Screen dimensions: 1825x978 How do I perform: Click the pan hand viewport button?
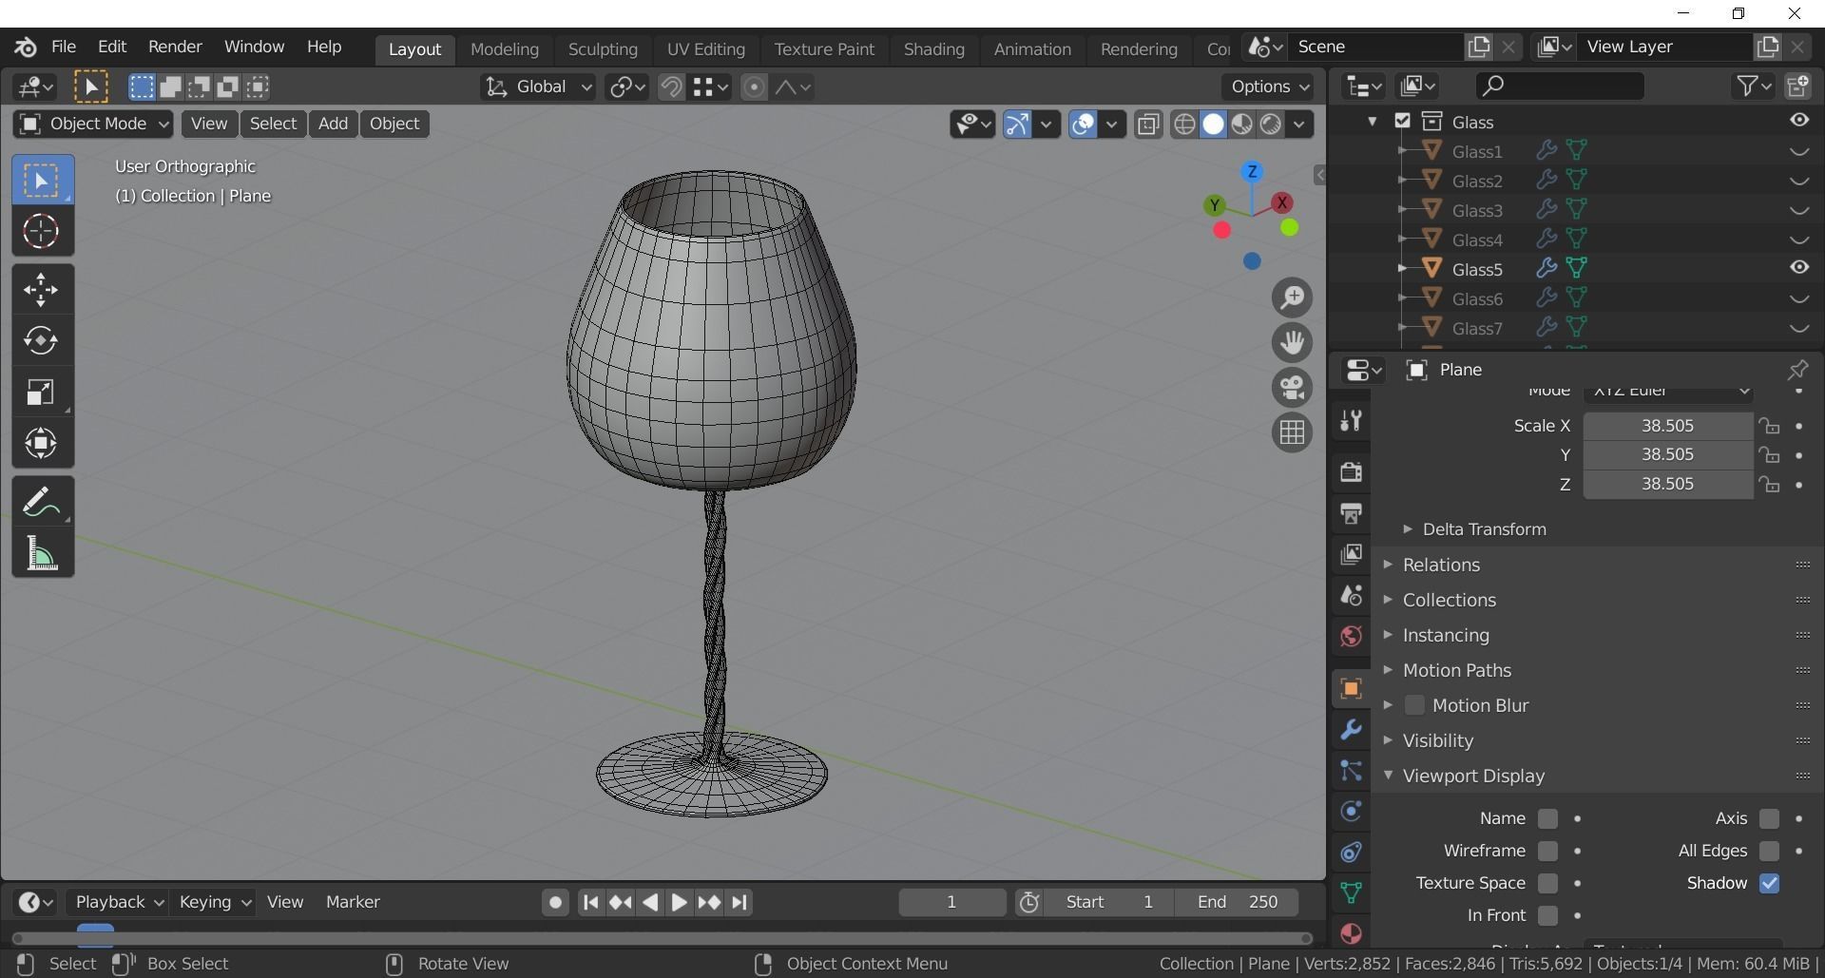click(1292, 342)
